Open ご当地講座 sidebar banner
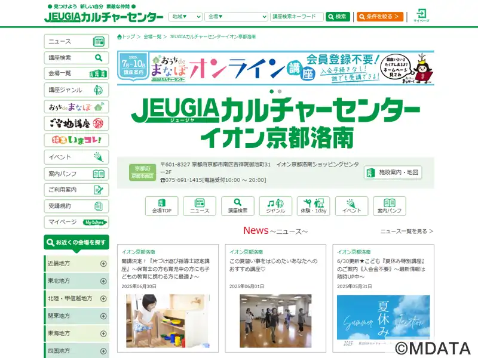Image resolution: width=478 pixels, height=358 pixels. [76, 124]
